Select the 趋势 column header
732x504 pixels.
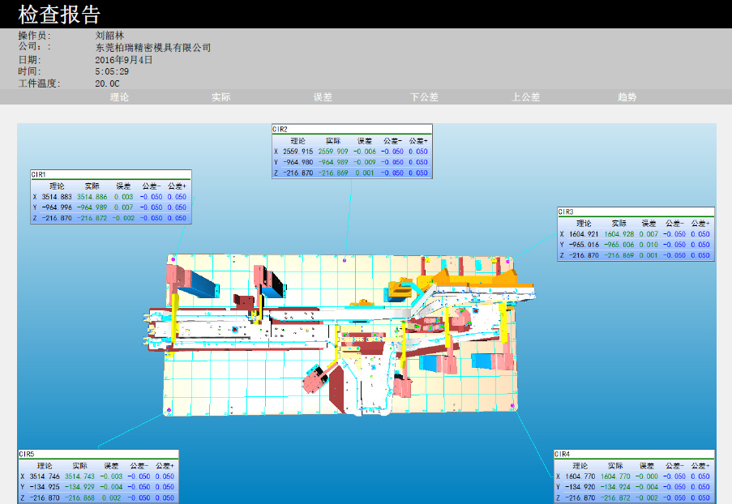click(x=627, y=97)
